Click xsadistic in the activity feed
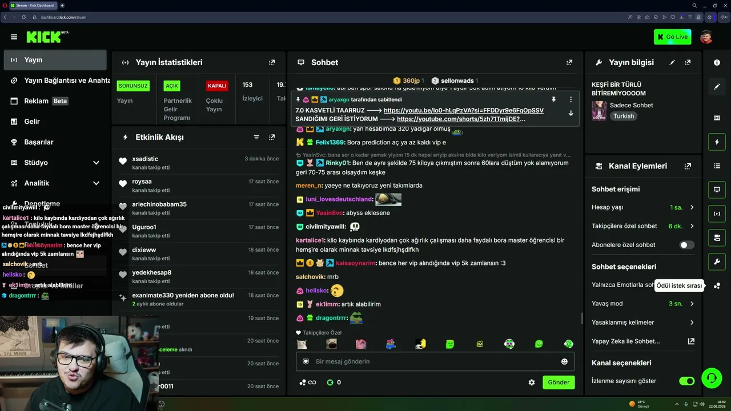The width and height of the screenshot is (731, 411). click(145, 159)
